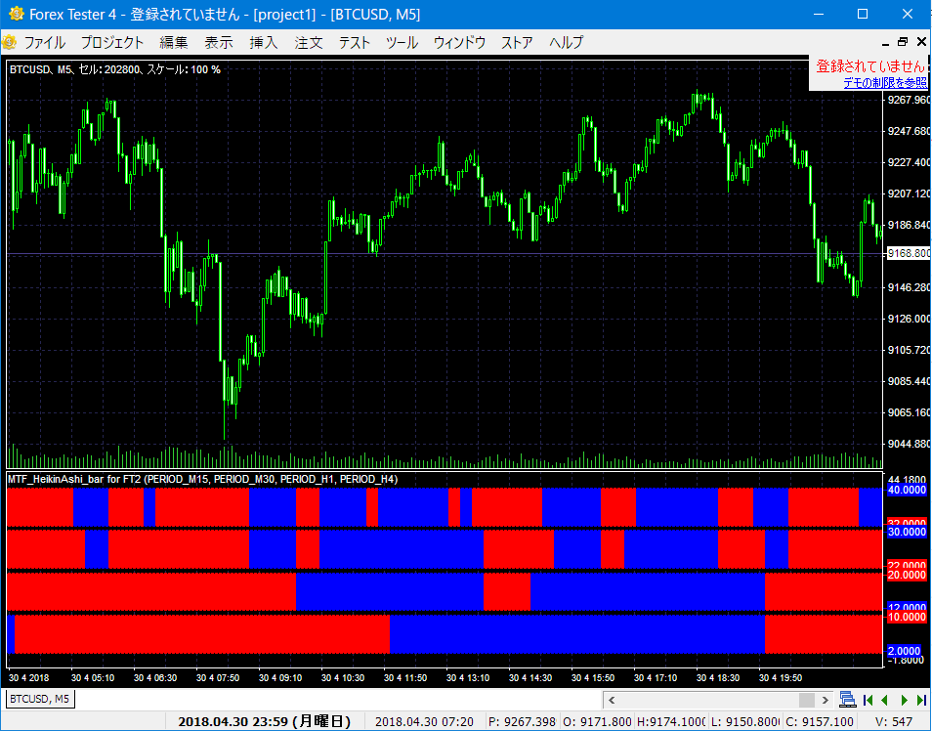
Task: Open the ヘルプ menu
Action: click(567, 43)
